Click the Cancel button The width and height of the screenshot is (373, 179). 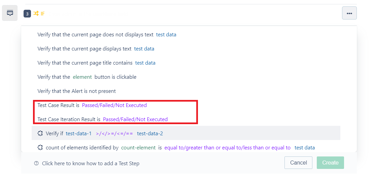[x=298, y=163]
